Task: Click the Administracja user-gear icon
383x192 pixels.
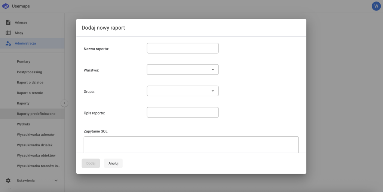Action: point(8,43)
